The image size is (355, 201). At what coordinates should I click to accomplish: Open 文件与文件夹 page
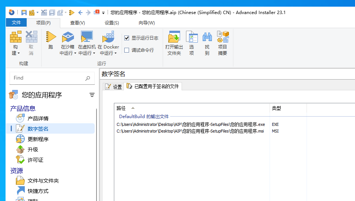click(43, 181)
